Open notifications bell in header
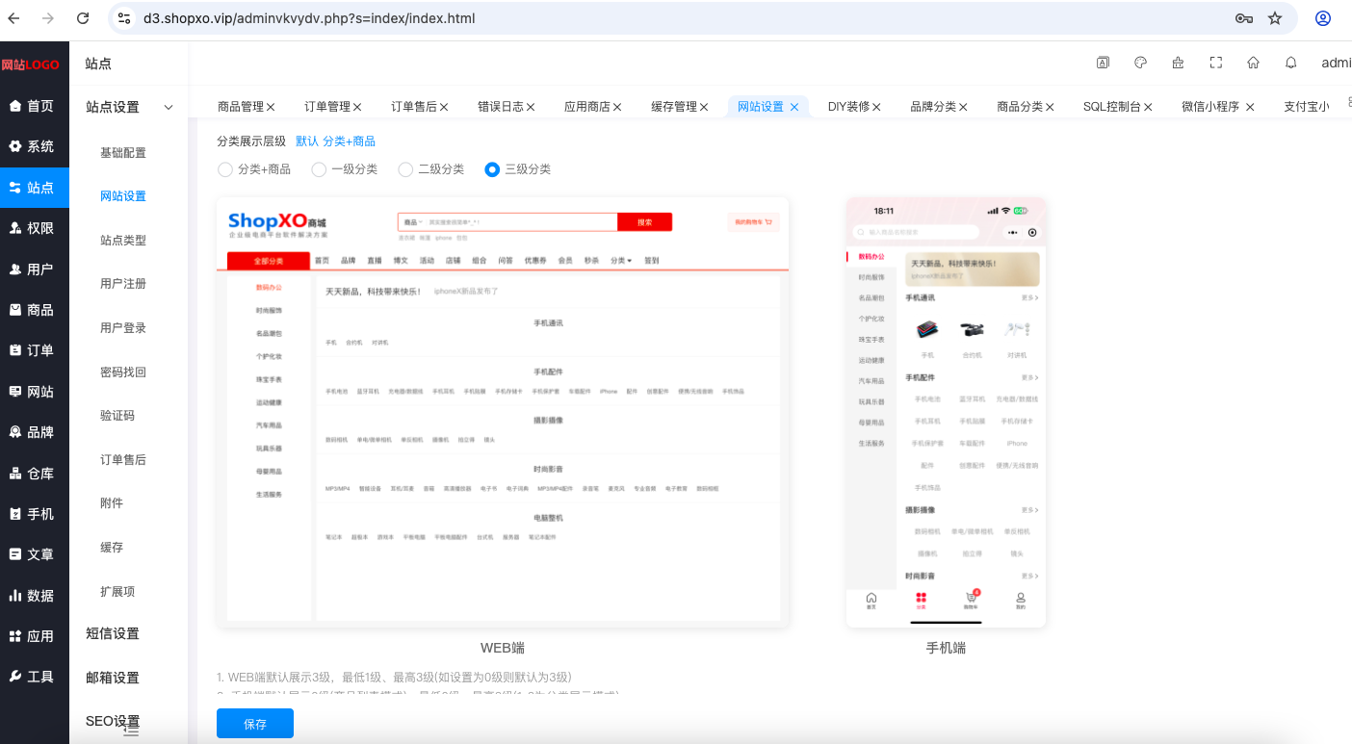Viewport: 1352px width, 744px height. 1291,63
